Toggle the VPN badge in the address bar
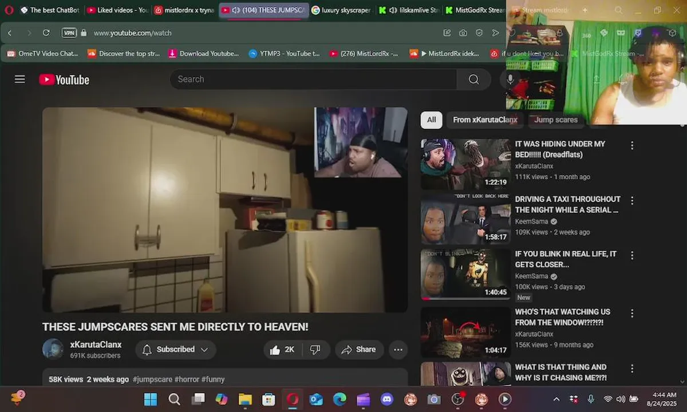Screen dimensions: 687x412 [x=69, y=33]
